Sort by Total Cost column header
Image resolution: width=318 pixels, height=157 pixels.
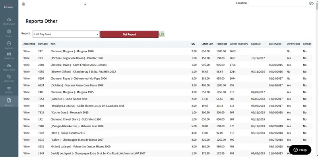pos(221,44)
